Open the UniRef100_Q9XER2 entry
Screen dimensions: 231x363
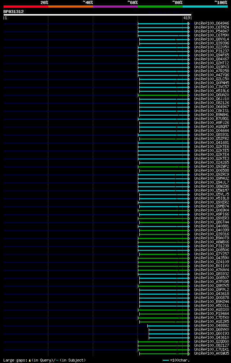(x=212, y=202)
